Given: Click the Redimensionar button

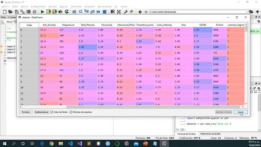Looking at the screenshot, I should [42, 112].
